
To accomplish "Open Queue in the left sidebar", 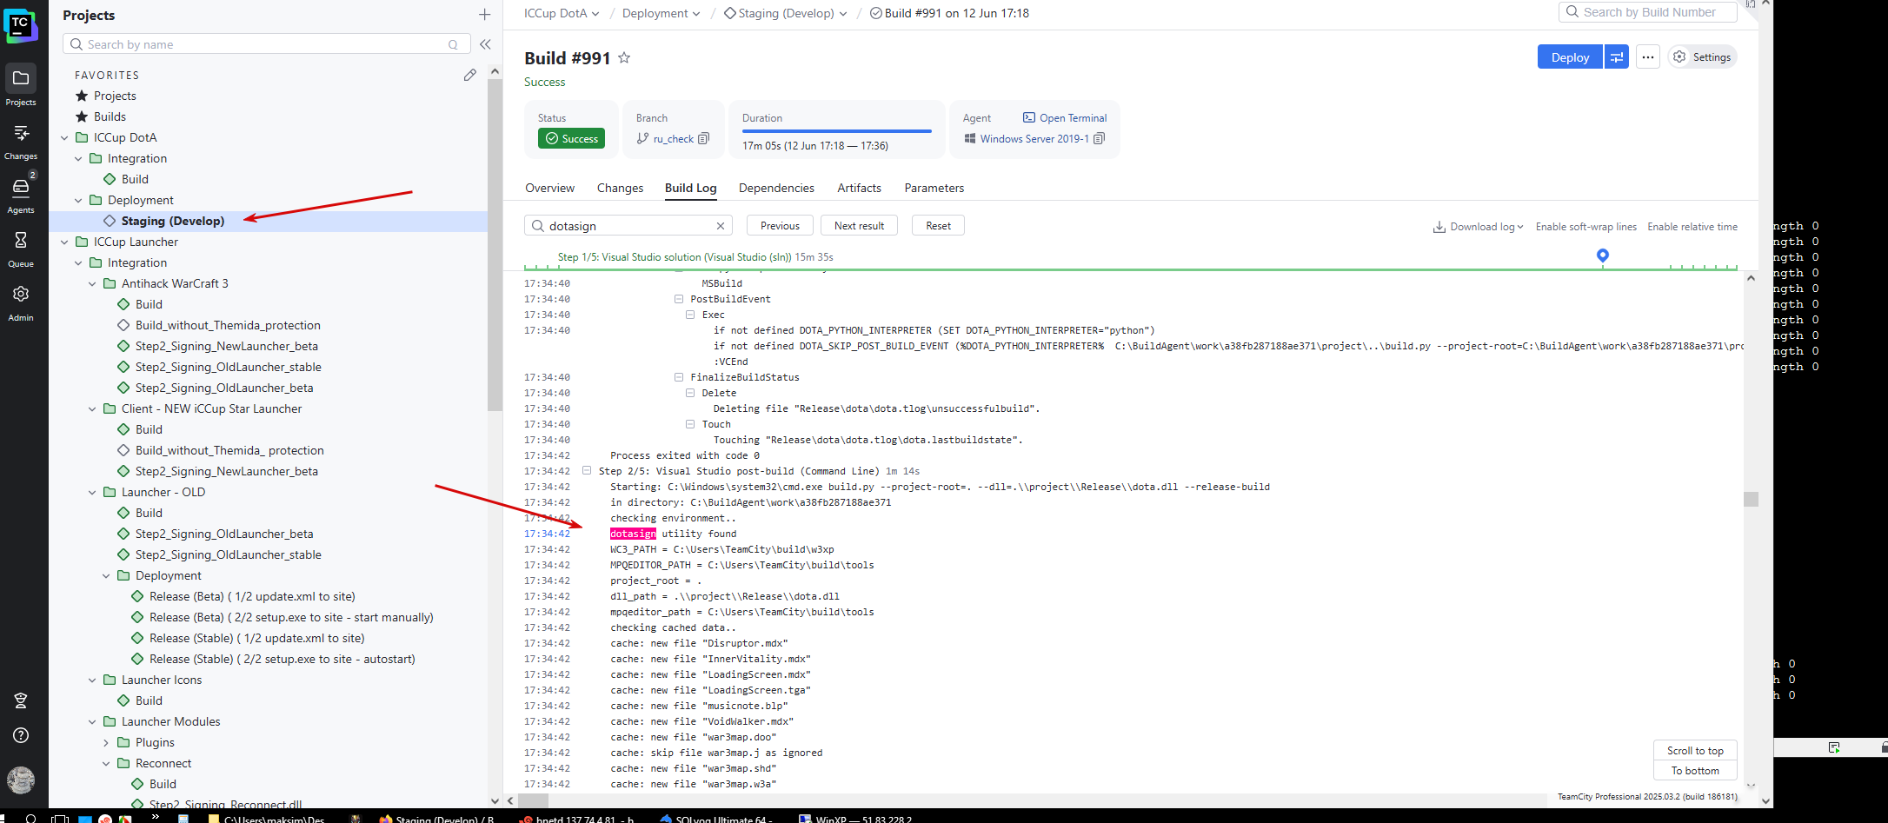I will tap(21, 248).
